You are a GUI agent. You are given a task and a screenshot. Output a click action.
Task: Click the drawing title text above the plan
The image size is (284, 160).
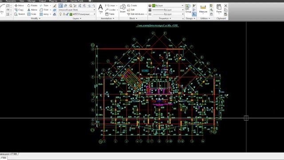157,26
